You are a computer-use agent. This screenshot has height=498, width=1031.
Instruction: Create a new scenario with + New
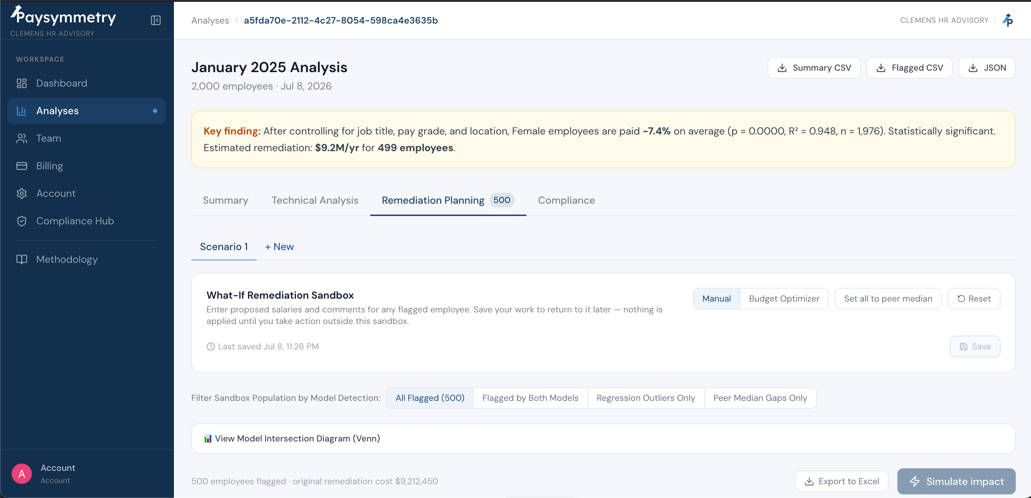[x=279, y=246]
